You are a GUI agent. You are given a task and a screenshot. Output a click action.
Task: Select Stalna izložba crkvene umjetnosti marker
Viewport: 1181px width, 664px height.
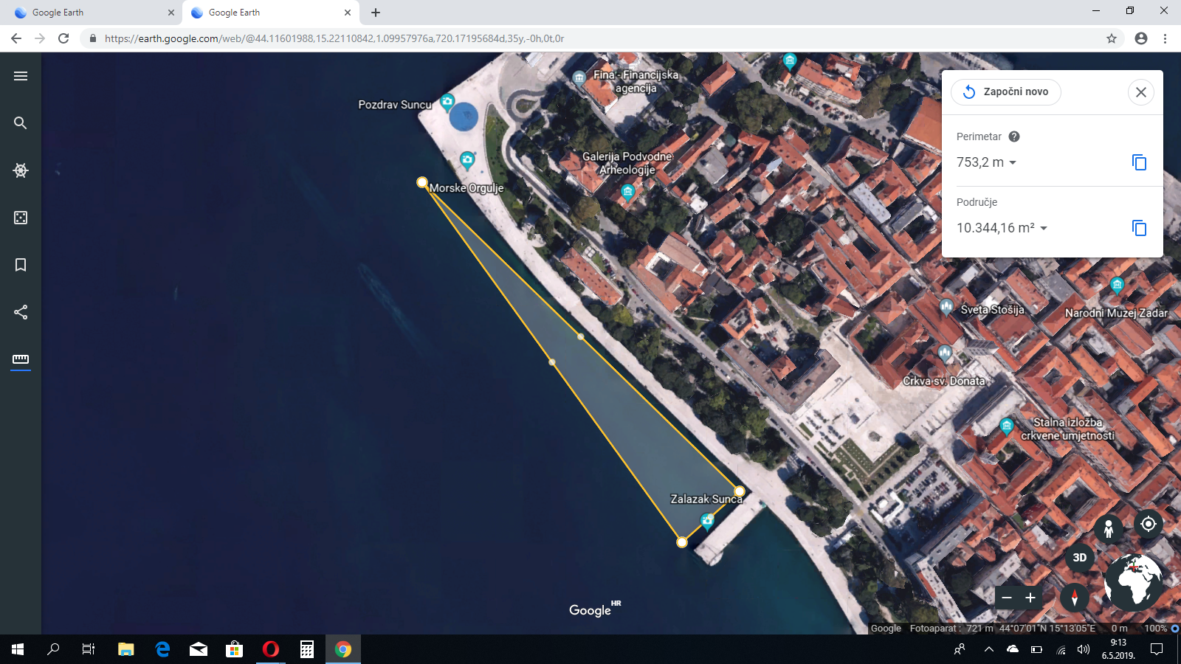tap(1006, 426)
